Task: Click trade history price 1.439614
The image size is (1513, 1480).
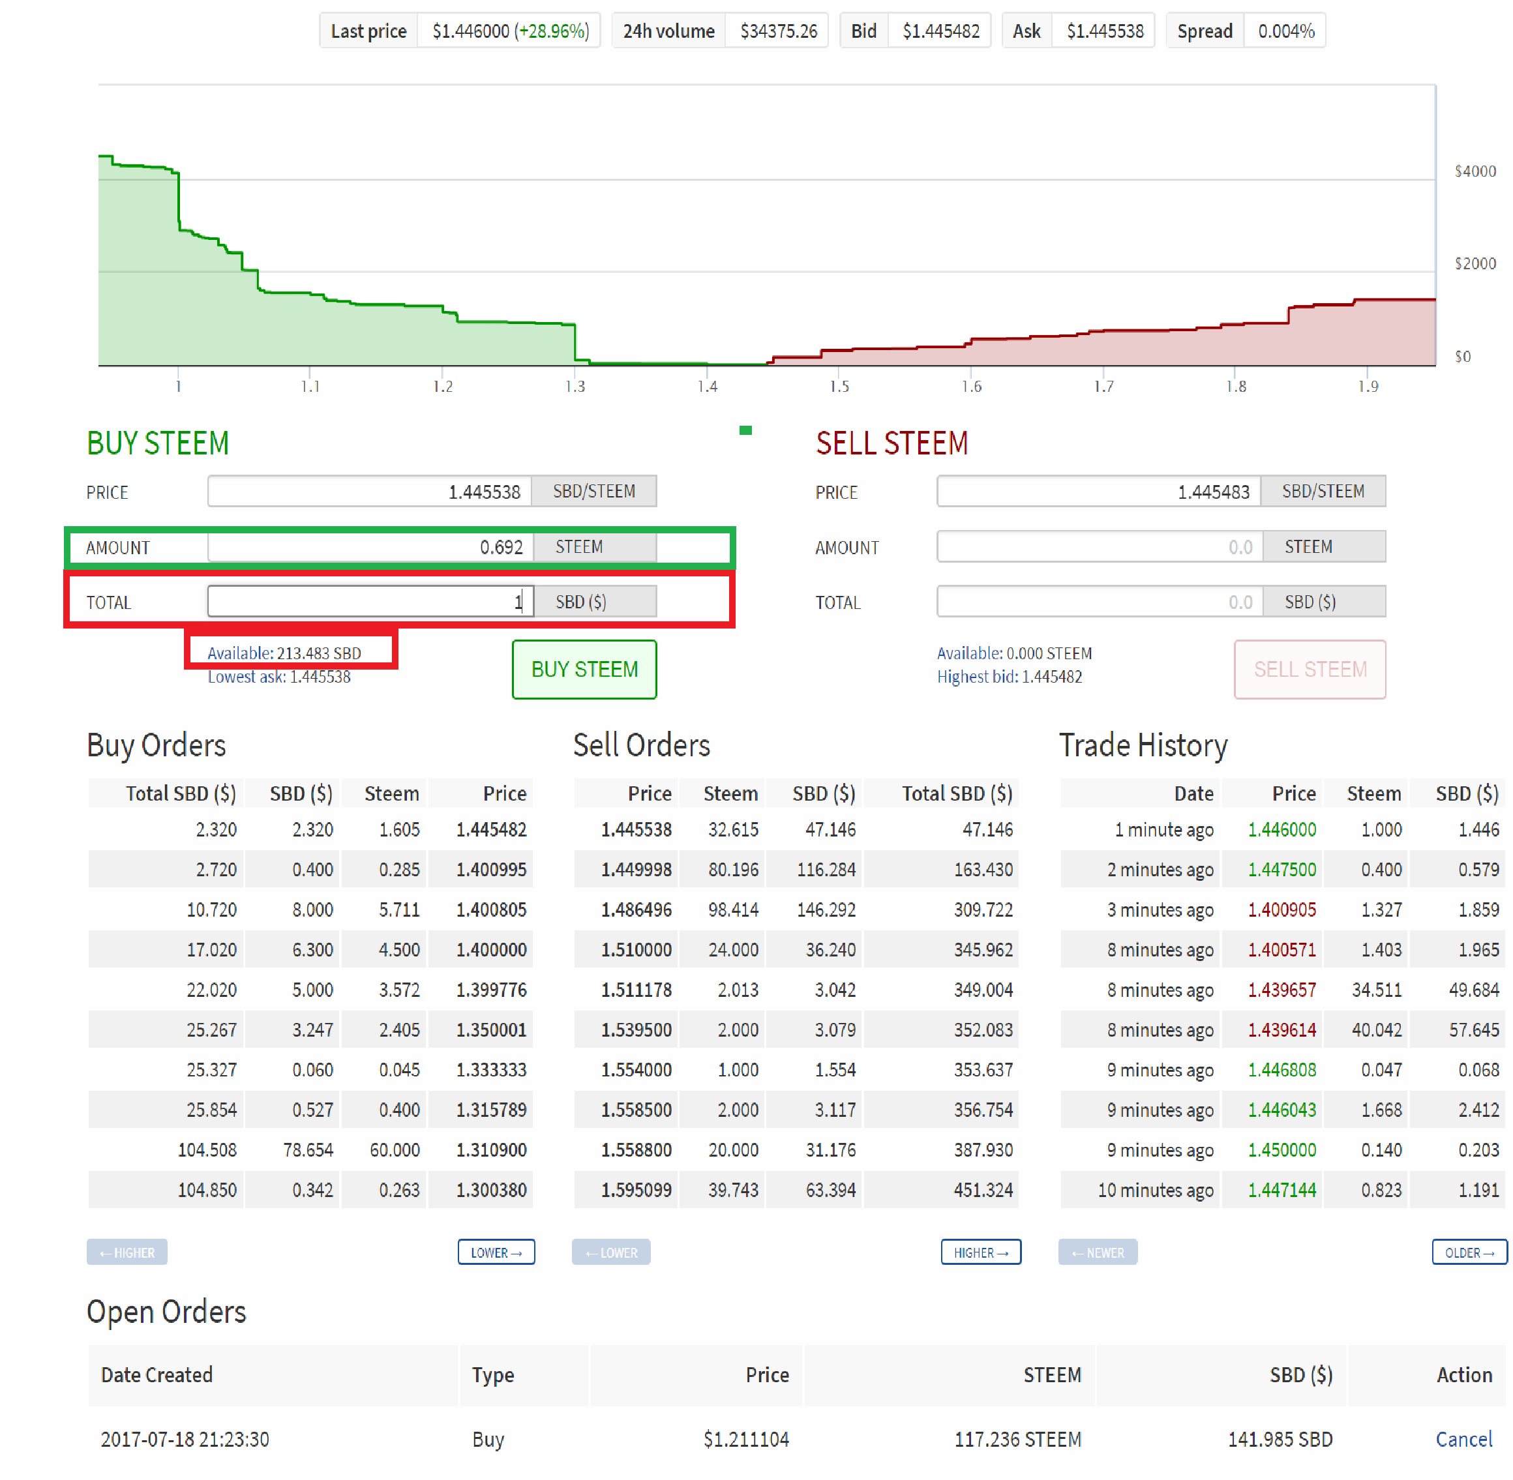Action: [x=1281, y=1029]
